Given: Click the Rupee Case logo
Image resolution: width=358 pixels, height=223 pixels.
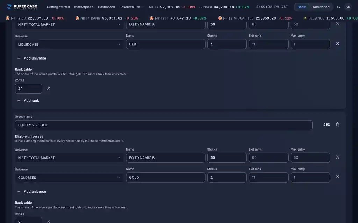Looking at the screenshot, I should click(22, 7).
